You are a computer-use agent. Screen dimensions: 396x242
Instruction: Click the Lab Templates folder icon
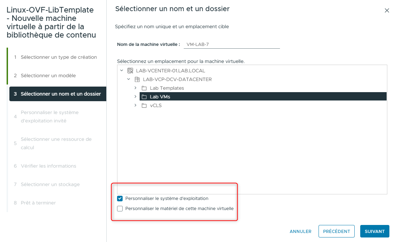pos(144,88)
